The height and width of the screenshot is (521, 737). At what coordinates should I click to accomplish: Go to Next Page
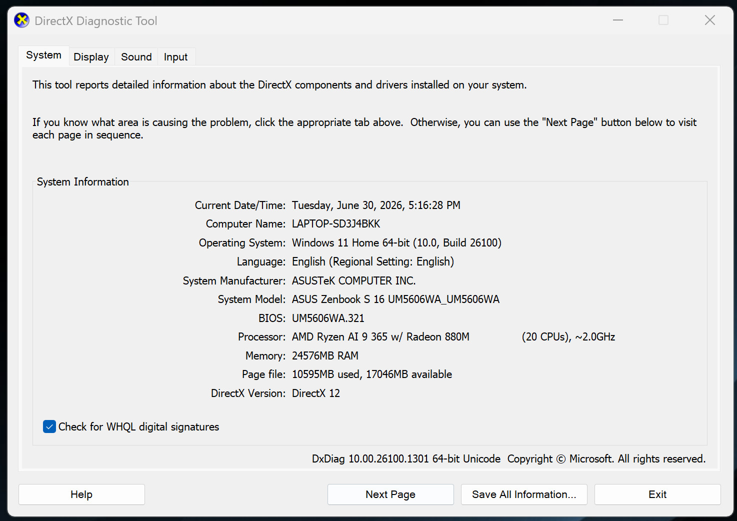click(390, 494)
